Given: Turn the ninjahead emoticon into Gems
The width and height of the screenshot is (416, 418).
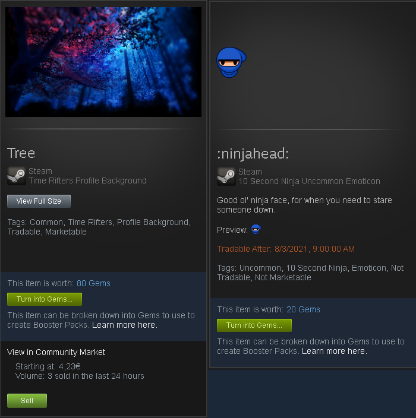Looking at the screenshot, I should pyautogui.click(x=254, y=325).
